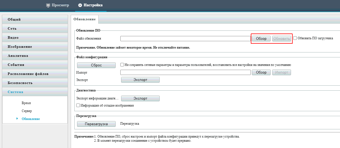
Task: Expand the Безопасность sidebar section
Action: (35, 83)
